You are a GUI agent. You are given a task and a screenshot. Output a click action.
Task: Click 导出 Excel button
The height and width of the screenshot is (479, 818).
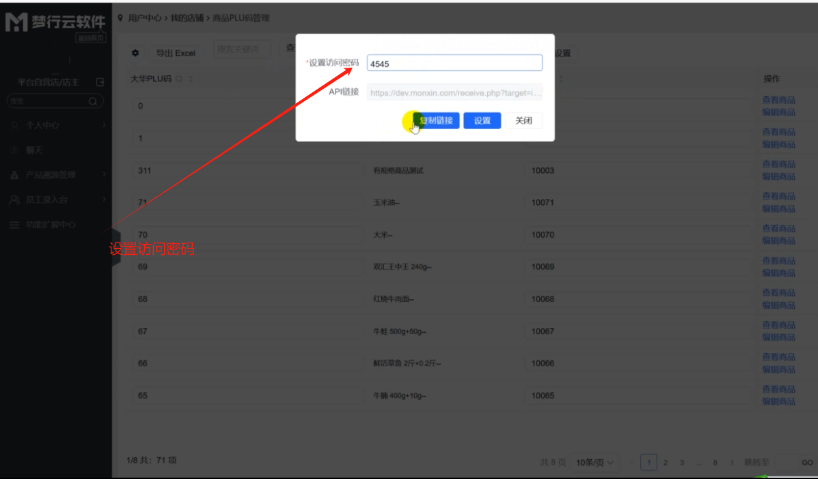(176, 53)
